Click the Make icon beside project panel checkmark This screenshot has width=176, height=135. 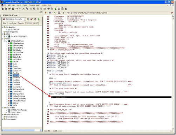coord(35,19)
